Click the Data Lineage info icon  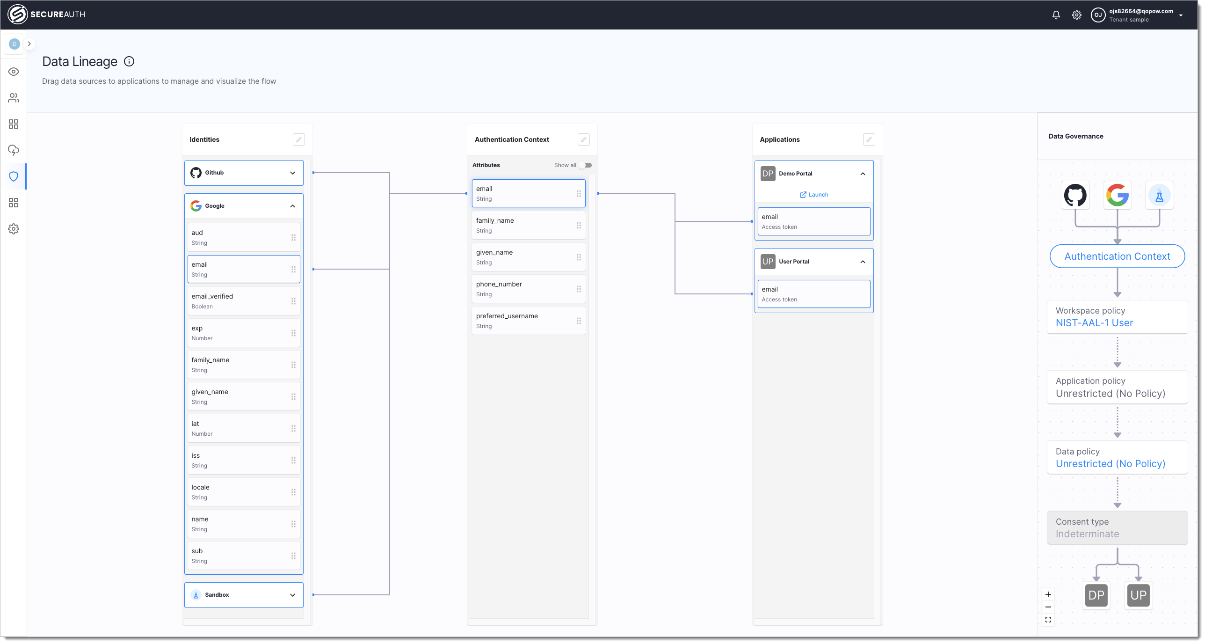click(129, 61)
